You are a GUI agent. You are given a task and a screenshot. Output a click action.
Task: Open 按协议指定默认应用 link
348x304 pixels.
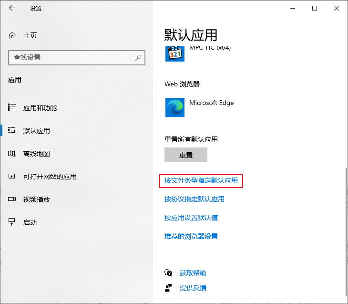point(194,199)
